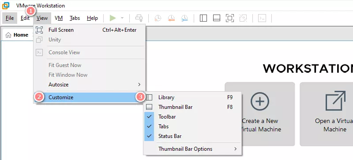Click Fit Window Now menu entry
The height and width of the screenshot is (160, 353).
[x=90, y=75]
